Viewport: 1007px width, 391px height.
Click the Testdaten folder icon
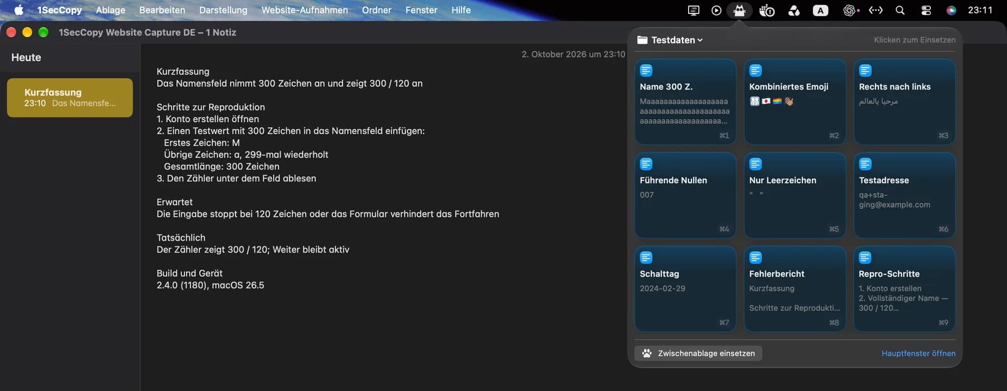pos(642,40)
